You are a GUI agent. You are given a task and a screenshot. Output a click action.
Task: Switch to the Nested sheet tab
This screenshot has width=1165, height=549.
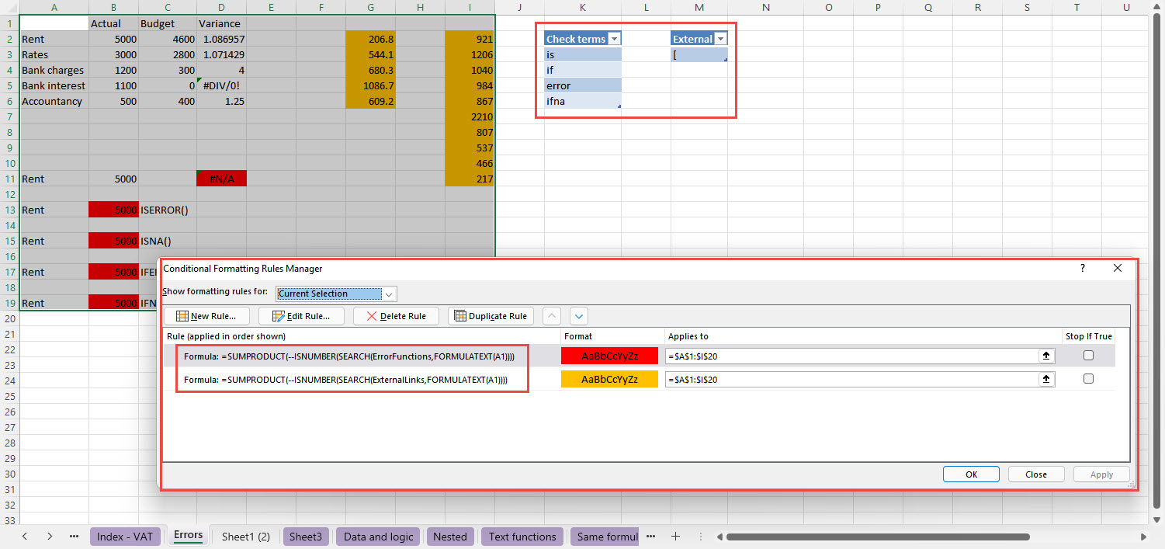coord(450,536)
